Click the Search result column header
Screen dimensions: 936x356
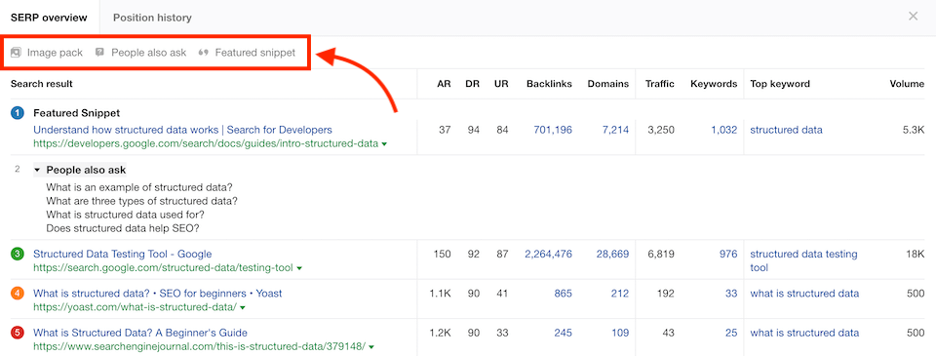(42, 84)
